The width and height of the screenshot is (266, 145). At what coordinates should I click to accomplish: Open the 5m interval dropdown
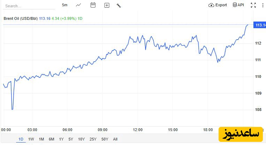pyautogui.click(x=64, y=5)
